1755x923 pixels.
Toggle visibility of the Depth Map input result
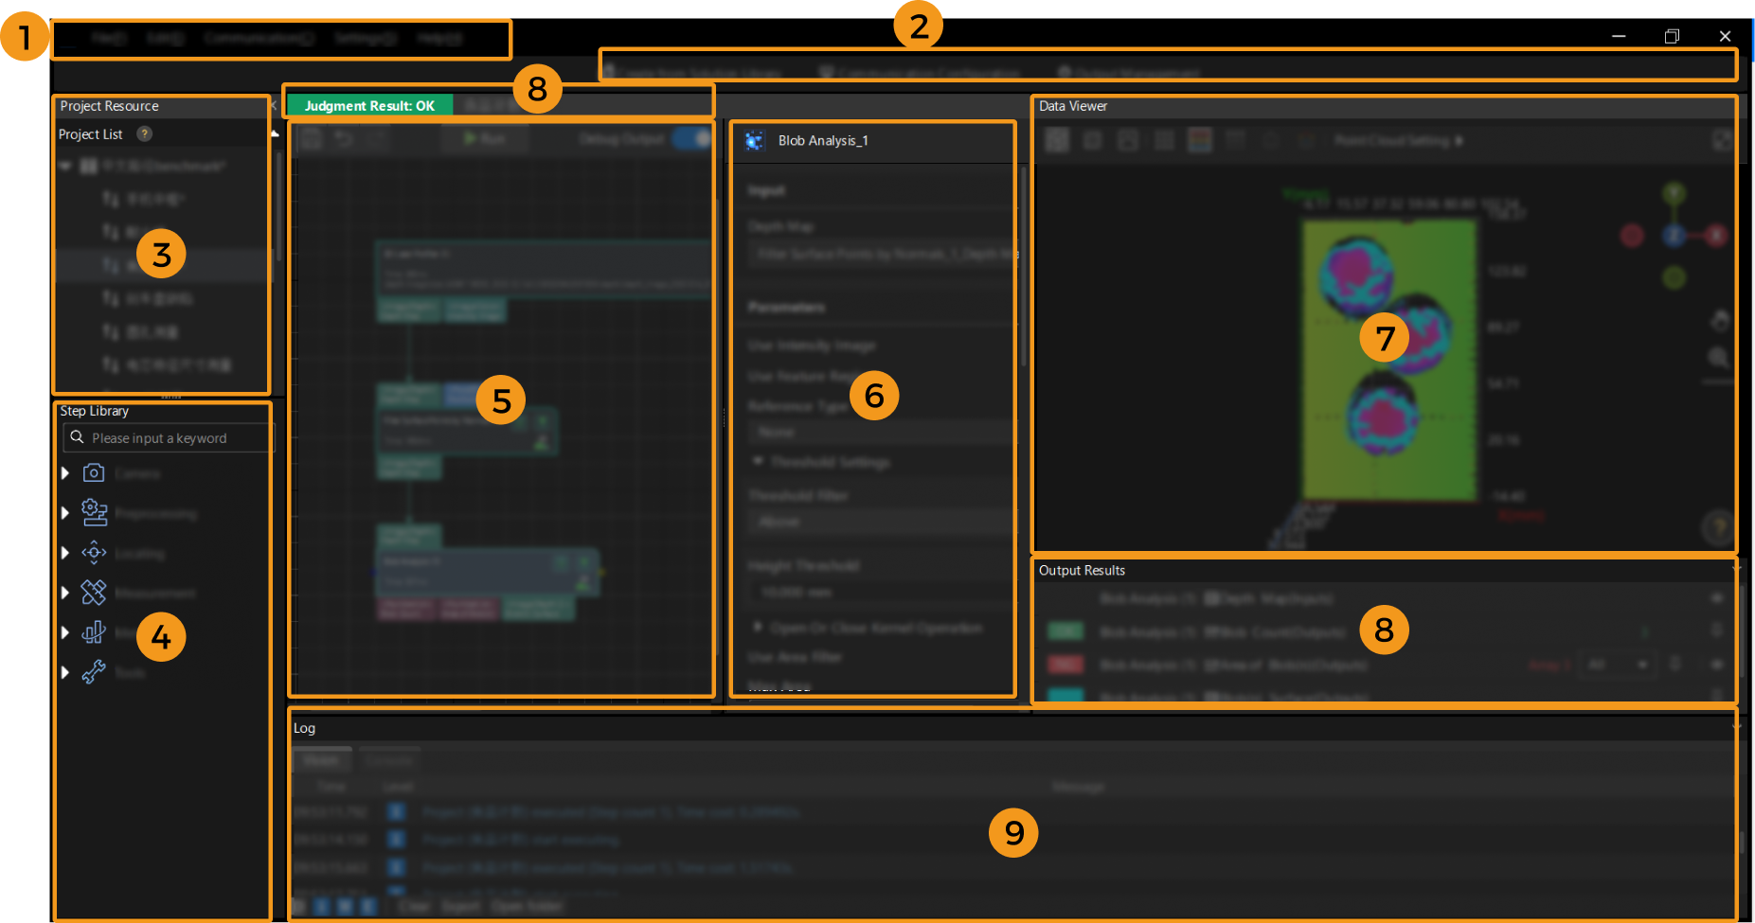coord(1716,598)
